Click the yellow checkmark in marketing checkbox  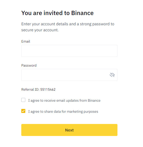23,111
